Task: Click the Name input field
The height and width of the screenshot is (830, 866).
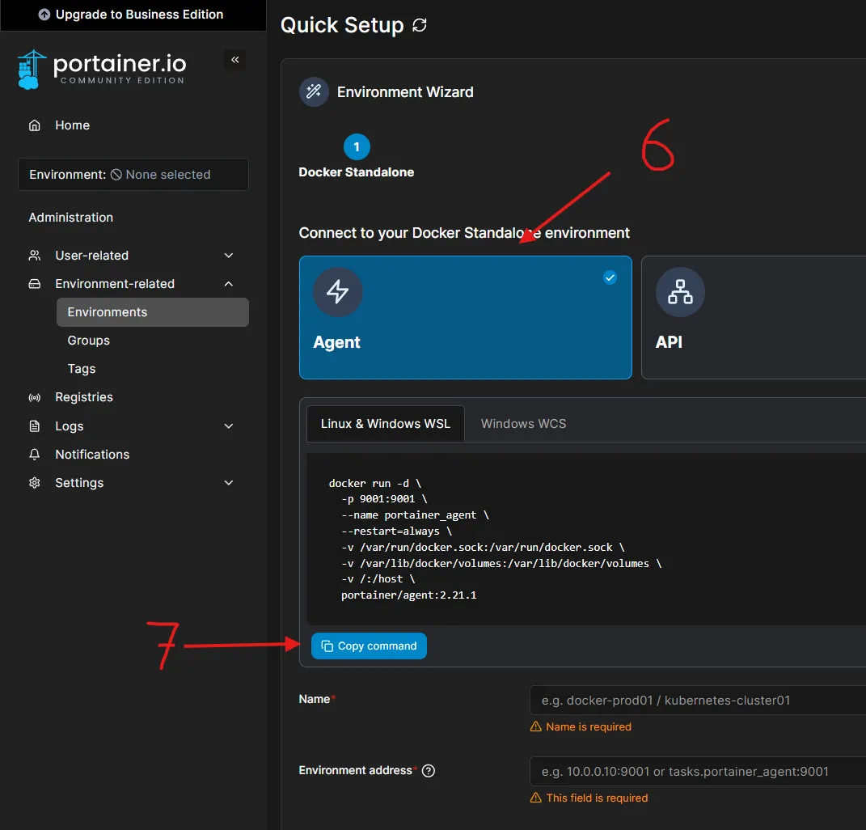Action: pos(697,701)
